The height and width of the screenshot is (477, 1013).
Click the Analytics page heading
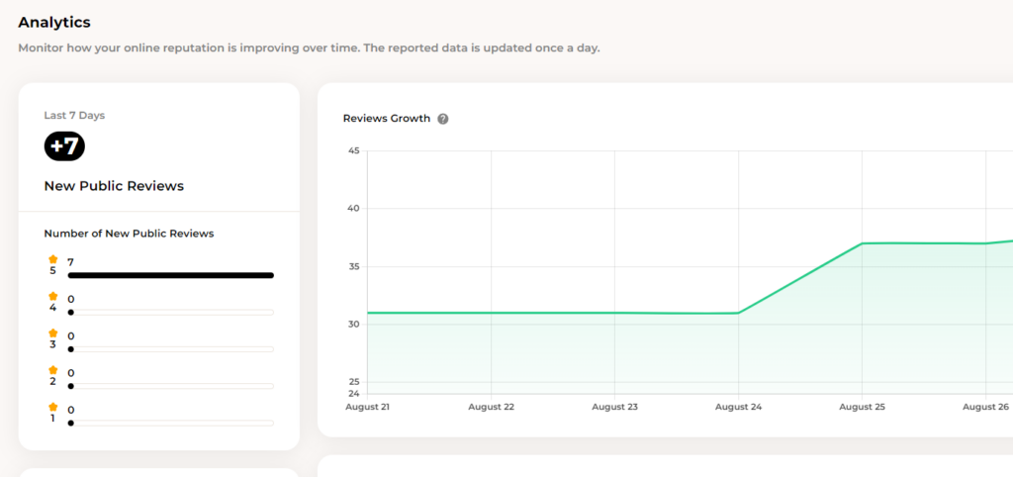click(x=54, y=22)
